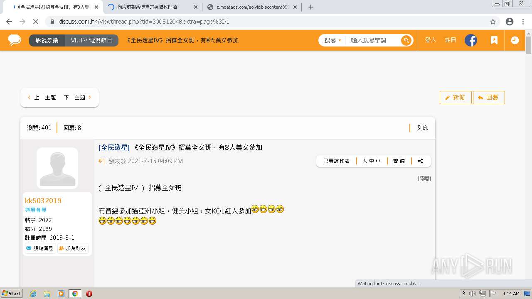
Task: Click the 回覆 reply button
Action: pos(489,98)
